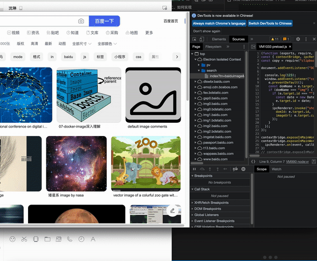Select the js keyword tag
Viewport: 317px width, 261px height.
pos(85,57)
